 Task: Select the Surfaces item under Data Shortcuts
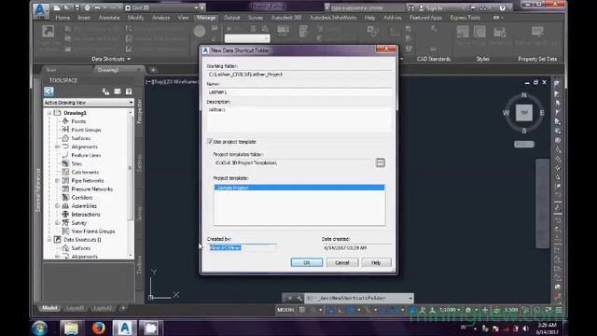pyautogui.click(x=81, y=248)
